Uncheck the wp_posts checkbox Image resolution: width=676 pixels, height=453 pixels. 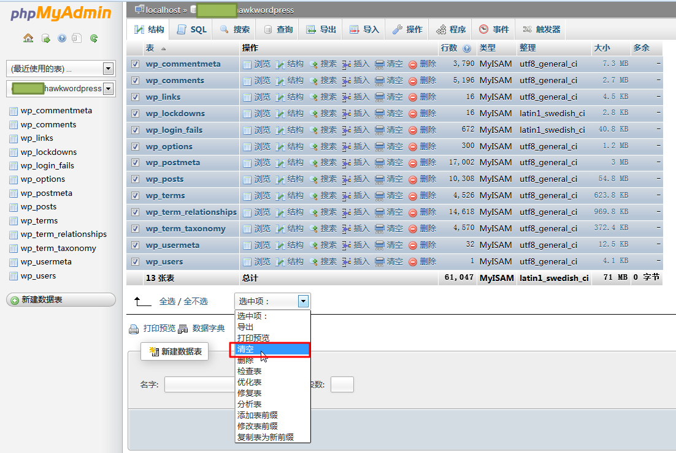[x=136, y=179]
